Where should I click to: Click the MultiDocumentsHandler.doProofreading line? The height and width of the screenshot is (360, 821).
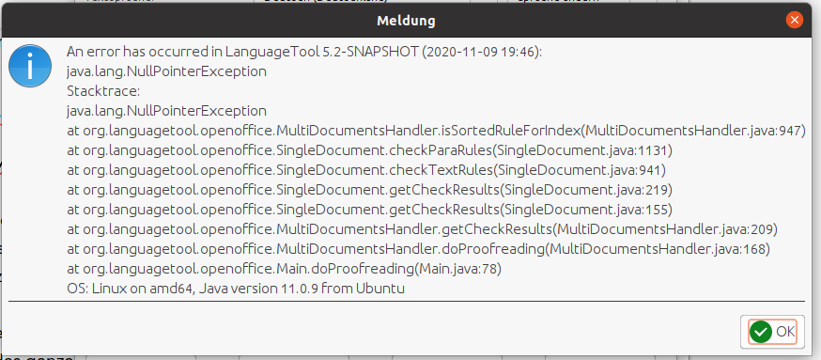tap(419, 249)
